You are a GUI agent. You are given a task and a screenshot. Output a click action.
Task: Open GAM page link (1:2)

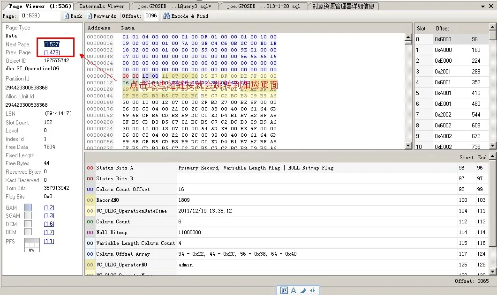49,207
